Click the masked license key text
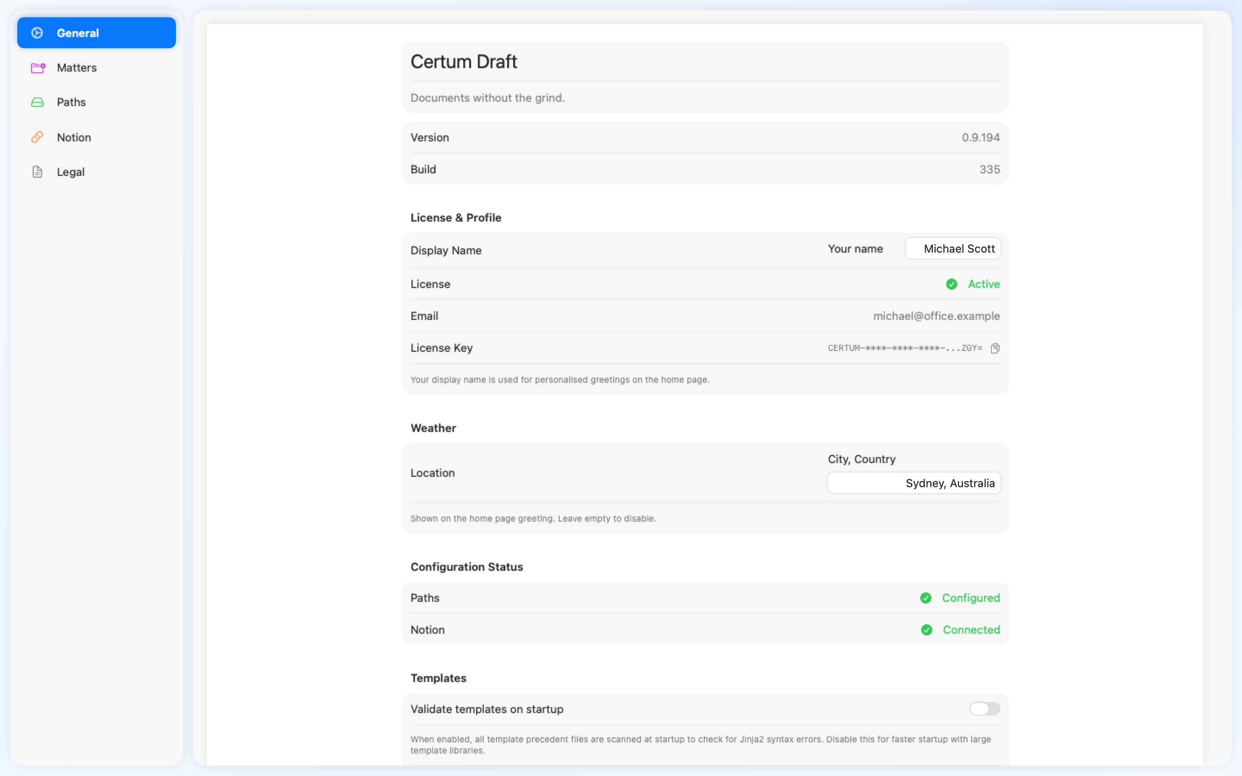Screen dimensions: 1242x776 (905, 348)
